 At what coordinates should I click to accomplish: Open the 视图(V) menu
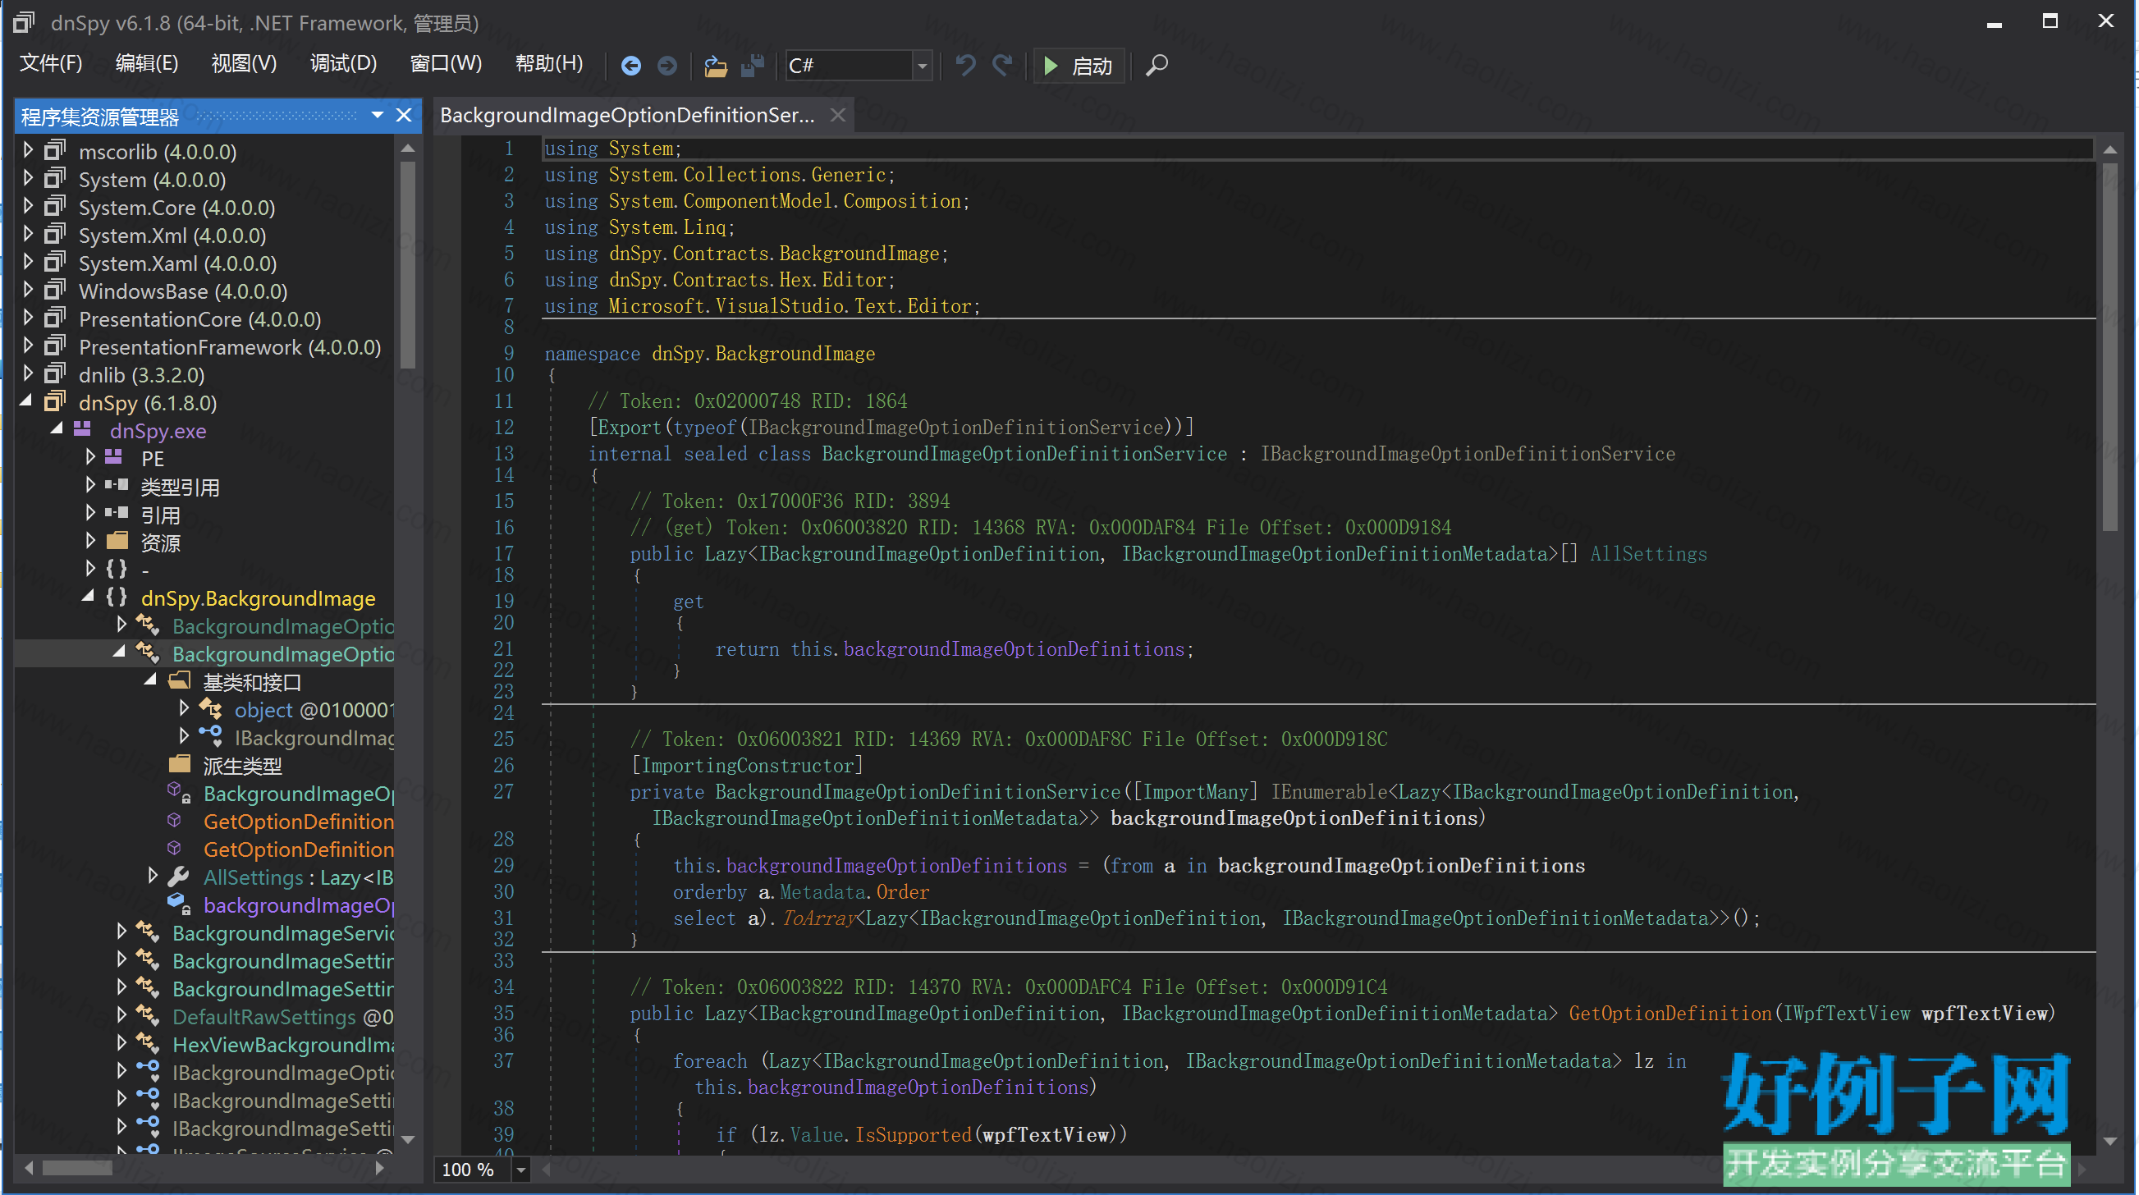(x=243, y=63)
